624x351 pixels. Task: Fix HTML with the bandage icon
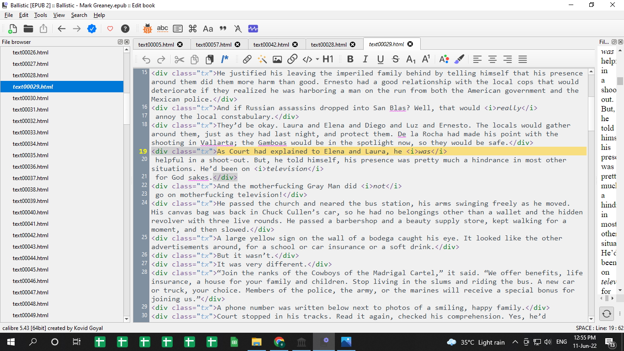[247, 59]
